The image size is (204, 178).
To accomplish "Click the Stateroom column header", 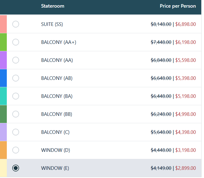I will pos(53,6).
